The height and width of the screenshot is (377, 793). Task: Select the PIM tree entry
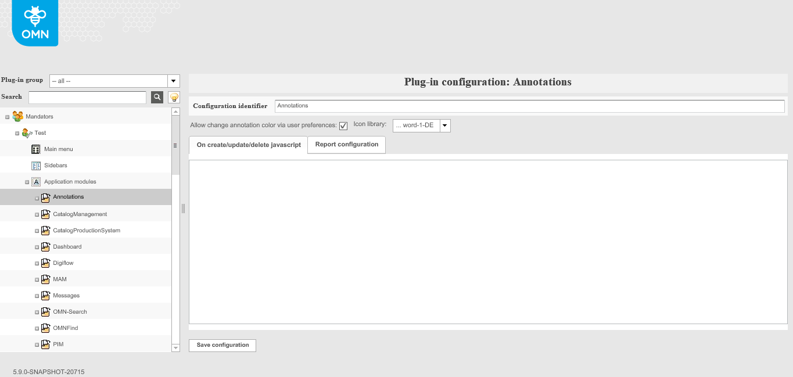click(x=59, y=344)
